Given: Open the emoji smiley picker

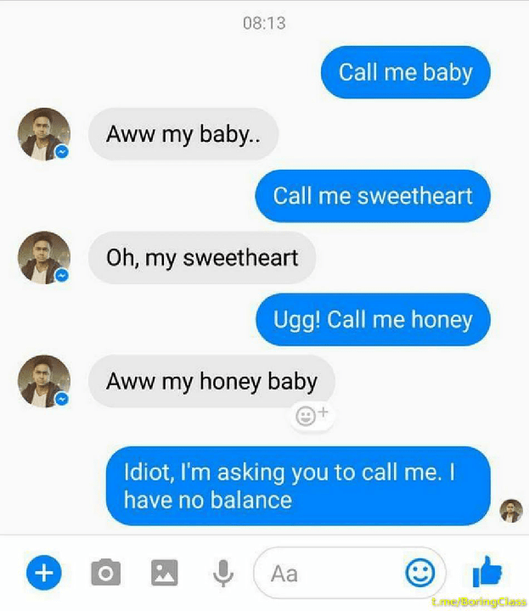Looking at the screenshot, I should click(420, 573).
